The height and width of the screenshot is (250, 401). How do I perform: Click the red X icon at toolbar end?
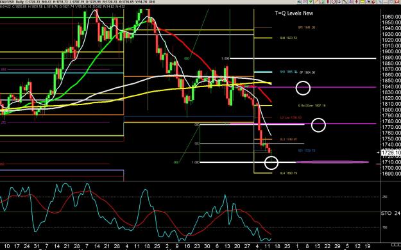(x=397, y=1)
